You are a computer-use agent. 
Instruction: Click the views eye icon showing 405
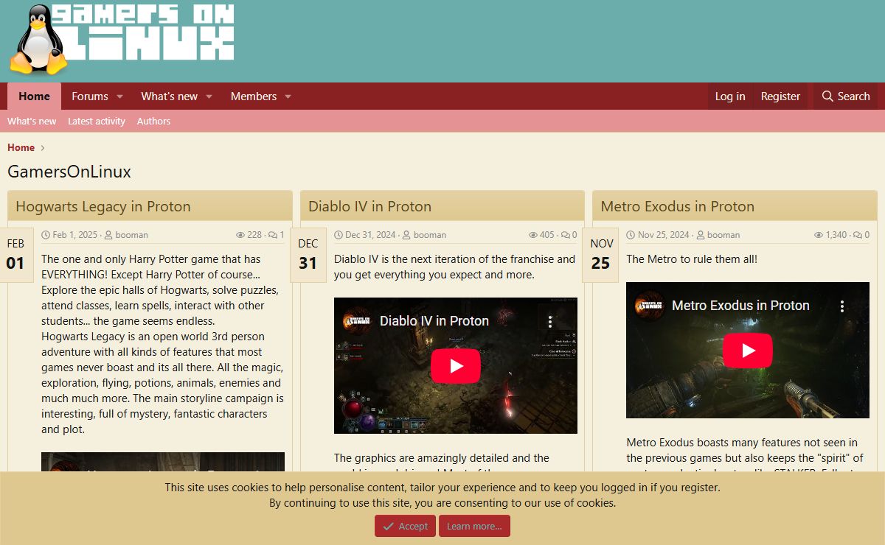pos(533,235)
